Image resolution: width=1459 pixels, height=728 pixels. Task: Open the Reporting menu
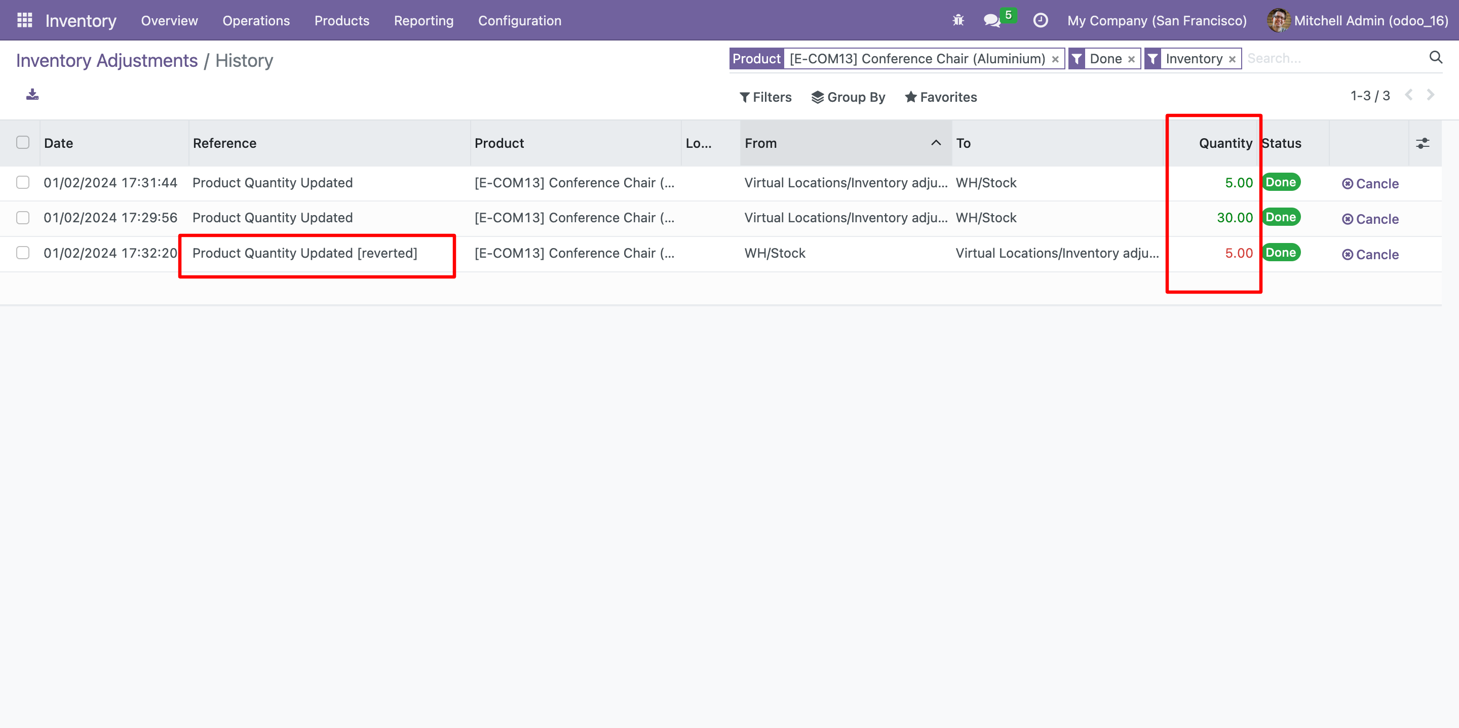tap(424, 20)
